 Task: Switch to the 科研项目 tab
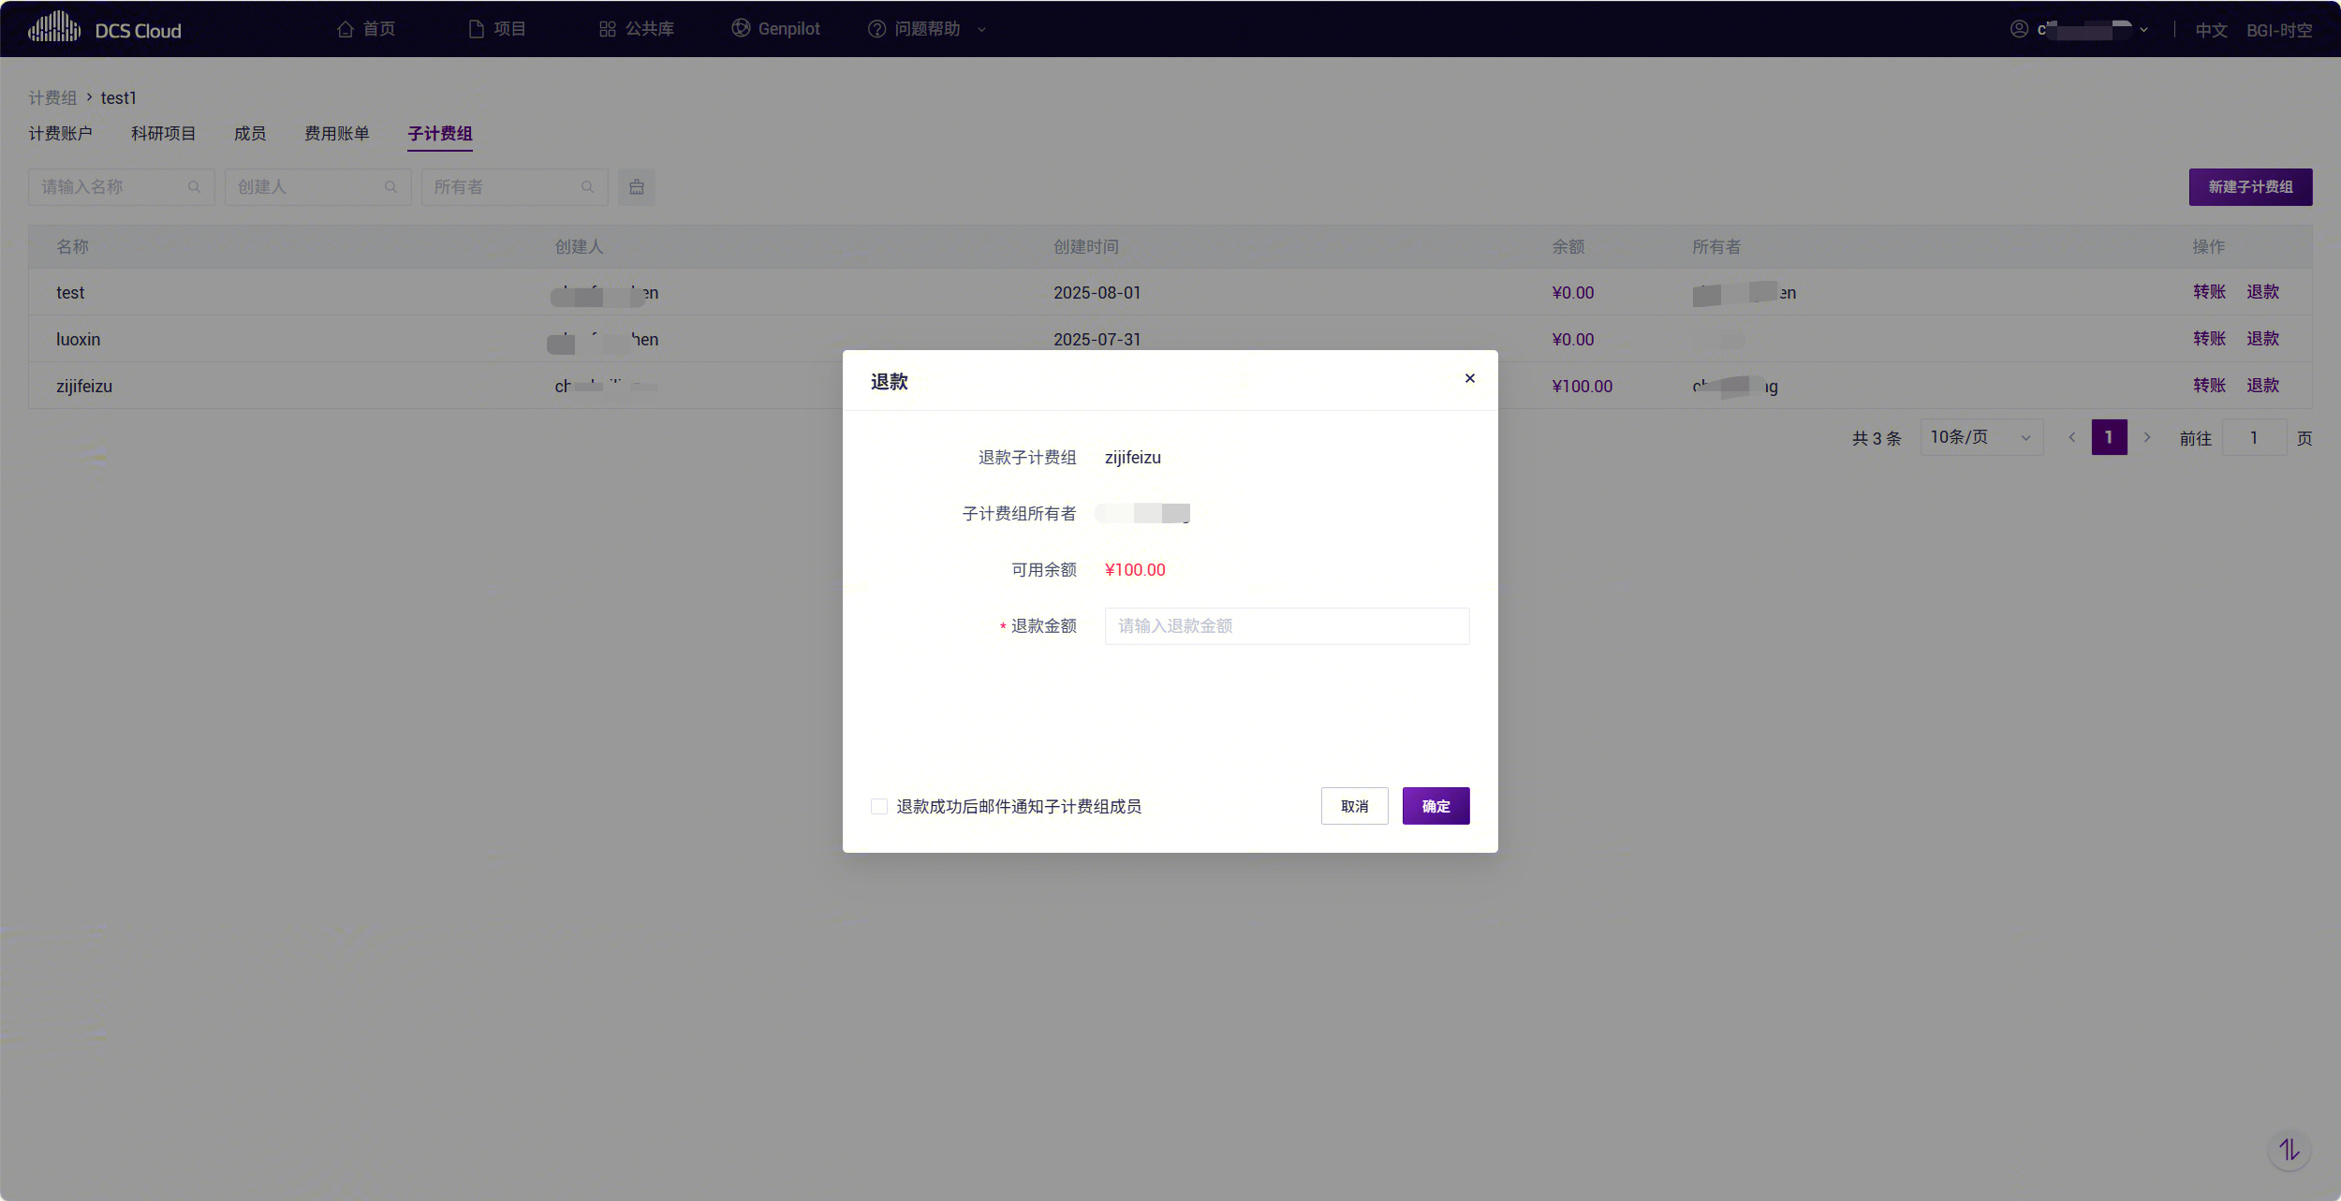pos(163,133)
